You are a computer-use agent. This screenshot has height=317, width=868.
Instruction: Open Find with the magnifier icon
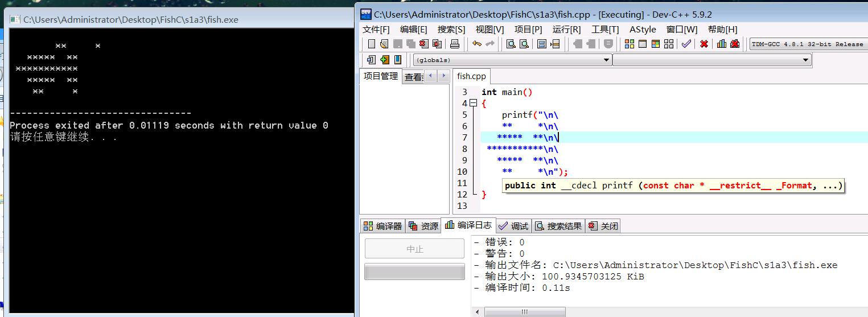tap(511, 44)
